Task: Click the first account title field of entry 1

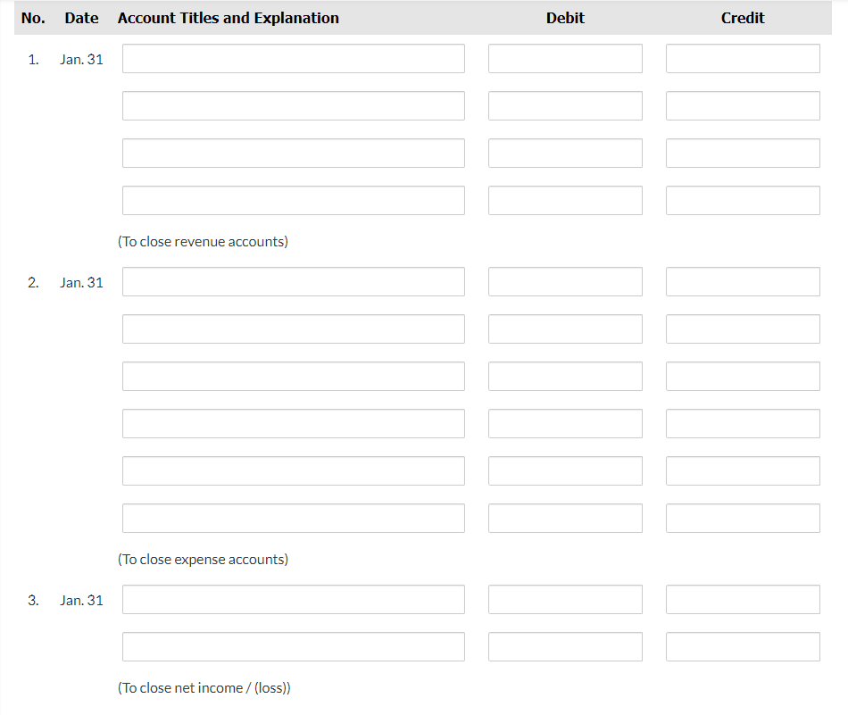Action: click(293, 58)
